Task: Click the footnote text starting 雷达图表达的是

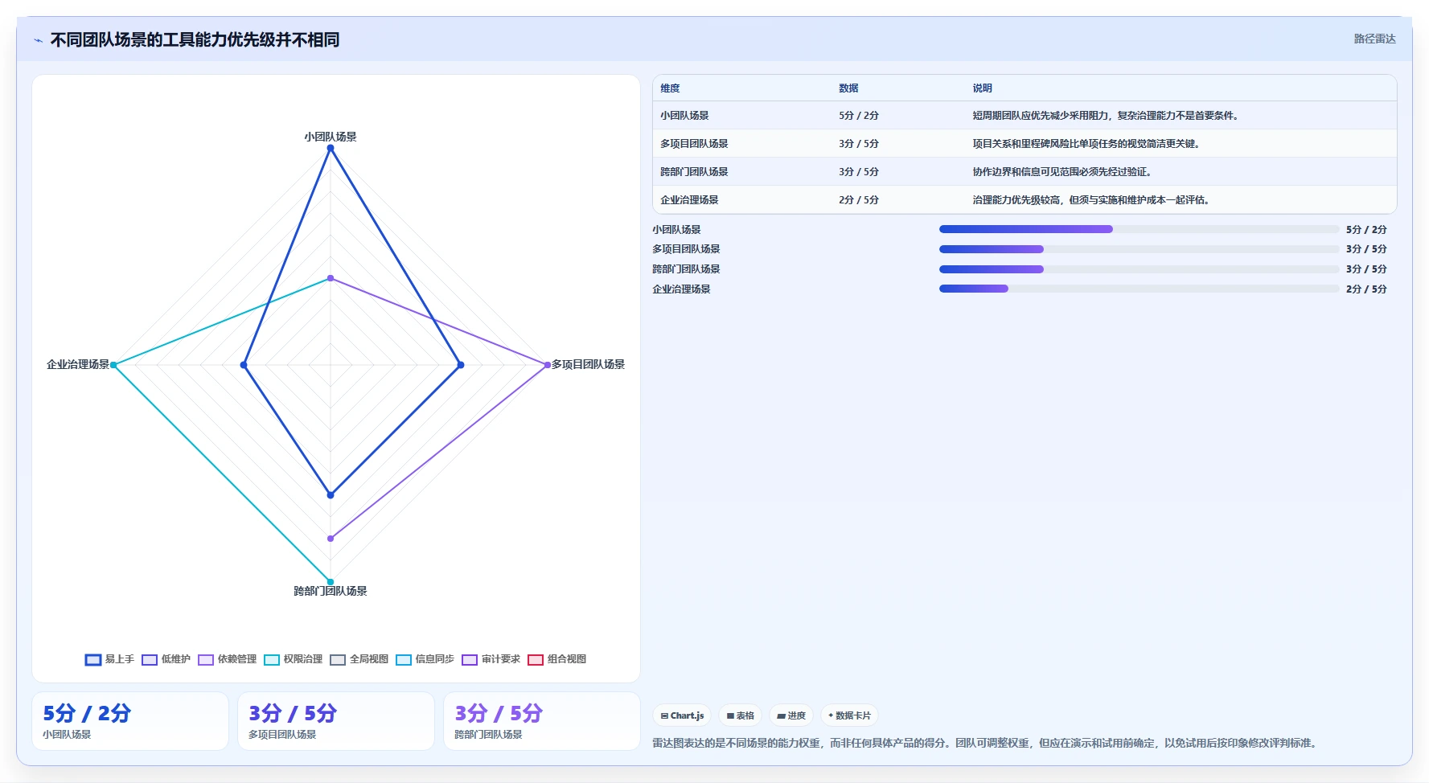Action: point(986,743)
